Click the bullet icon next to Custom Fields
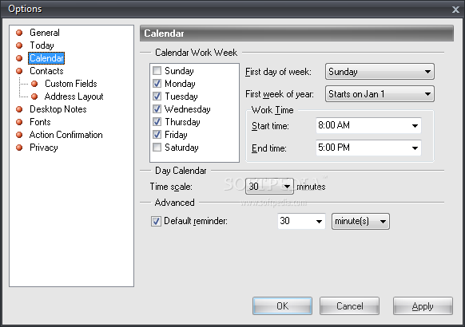Screen dimensions: 465x327 coord(34,84)
